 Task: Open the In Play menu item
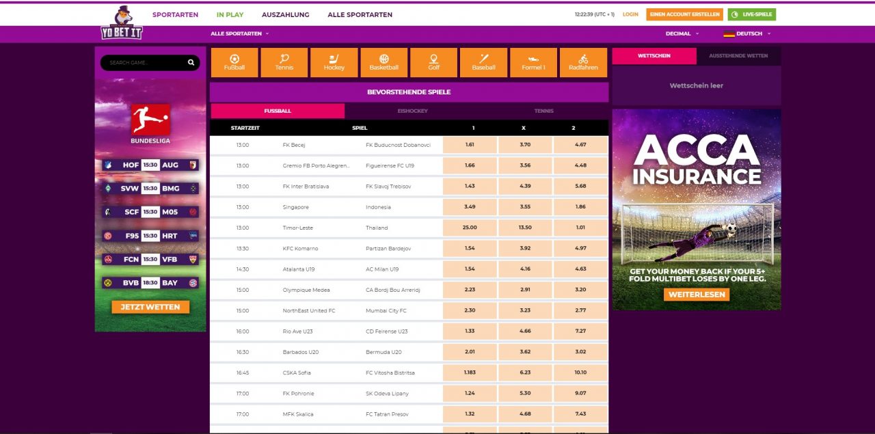coord(230,14)
